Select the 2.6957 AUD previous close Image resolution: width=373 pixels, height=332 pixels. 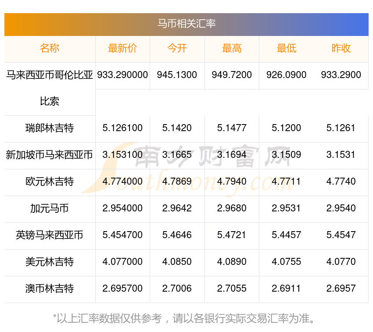pyautogui.click(x=341, y=289)
